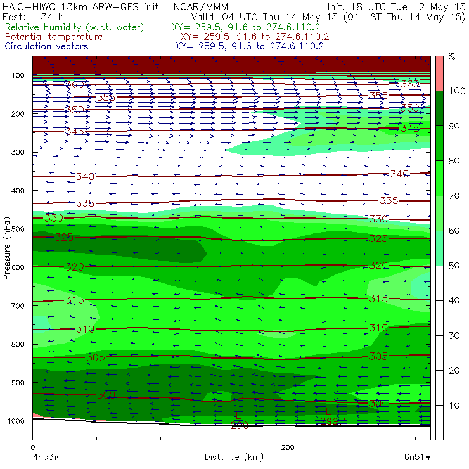Viewport: 469px width, 469px height.
Task: Click the colorbar label 70
Action: point(454,196)
